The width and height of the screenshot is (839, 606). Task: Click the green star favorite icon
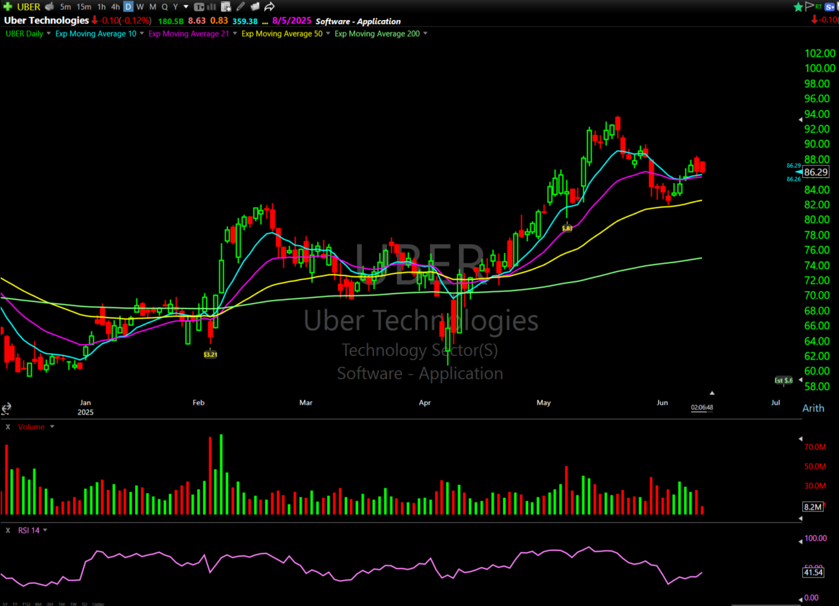point(798,6)
